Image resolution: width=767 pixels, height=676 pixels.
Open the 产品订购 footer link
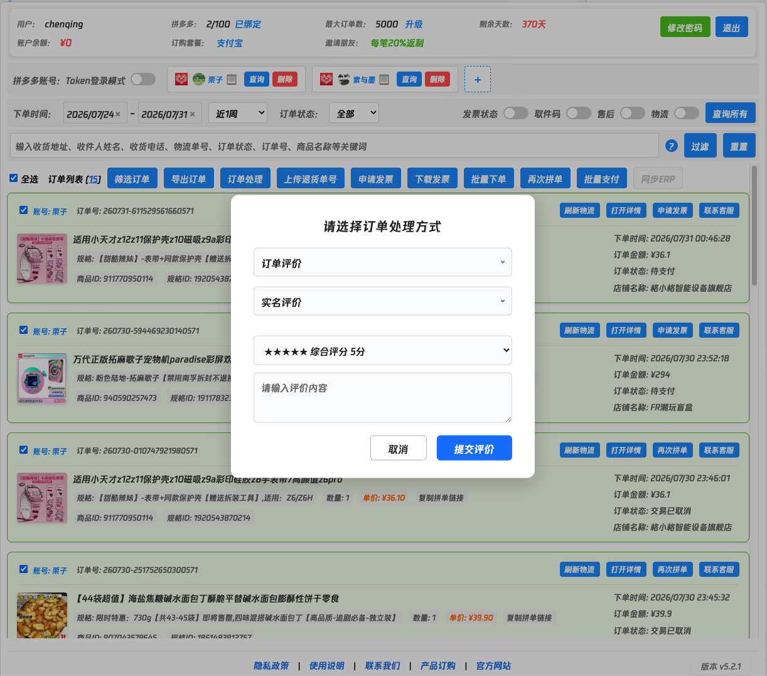[438, 665]
